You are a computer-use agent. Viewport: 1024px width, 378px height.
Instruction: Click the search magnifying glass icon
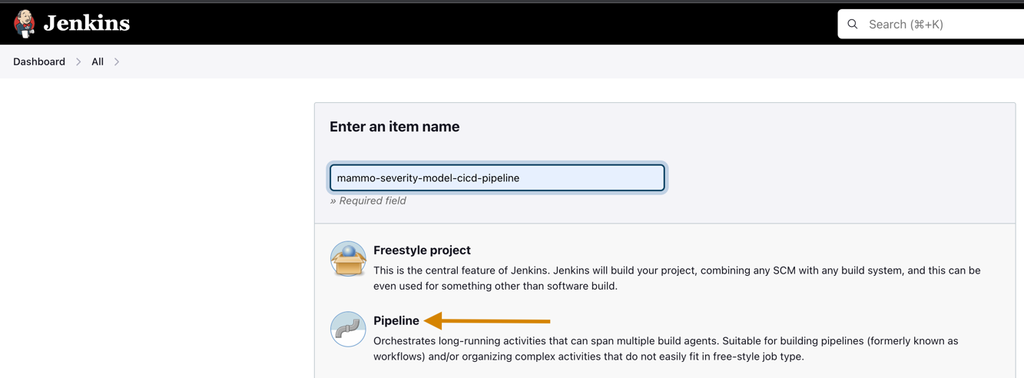853,25
